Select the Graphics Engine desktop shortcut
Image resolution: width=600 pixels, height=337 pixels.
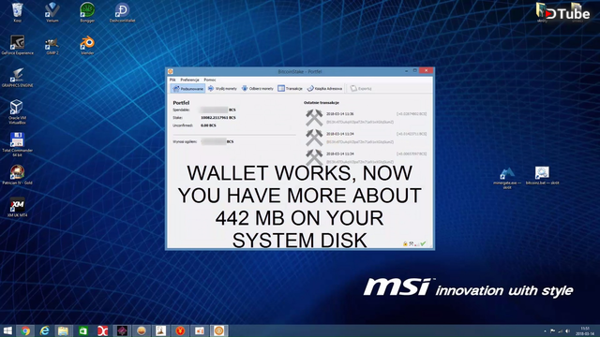pos(17,78)
